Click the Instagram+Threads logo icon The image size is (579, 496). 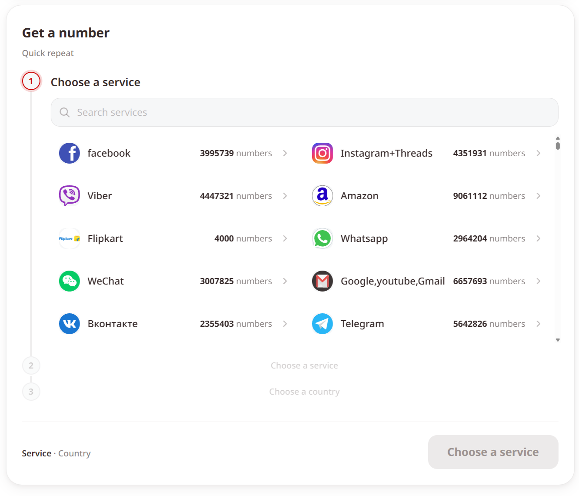coord(323,153)
